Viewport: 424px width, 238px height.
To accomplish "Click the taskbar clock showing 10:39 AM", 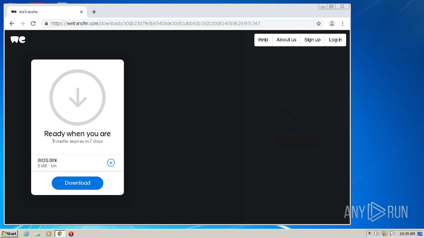I will [x=407, y=234].
